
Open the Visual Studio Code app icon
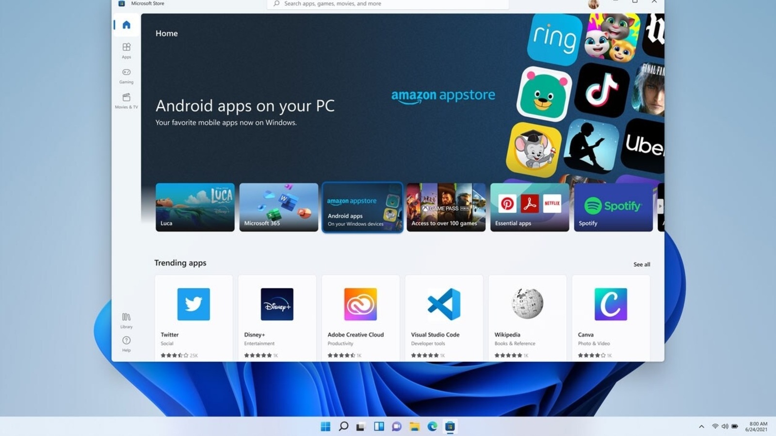[x=444, y=304]
